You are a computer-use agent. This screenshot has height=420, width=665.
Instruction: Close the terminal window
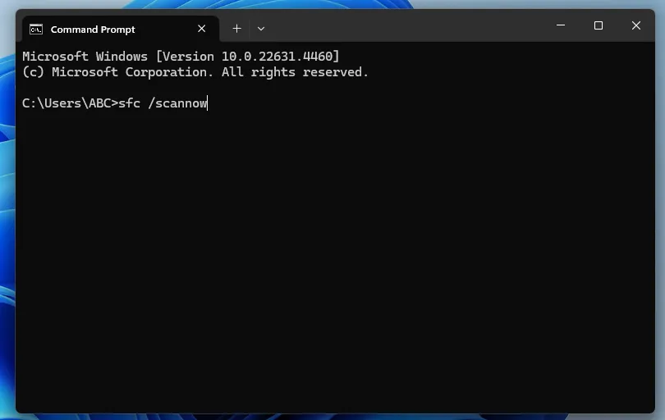tap(635, 25)
